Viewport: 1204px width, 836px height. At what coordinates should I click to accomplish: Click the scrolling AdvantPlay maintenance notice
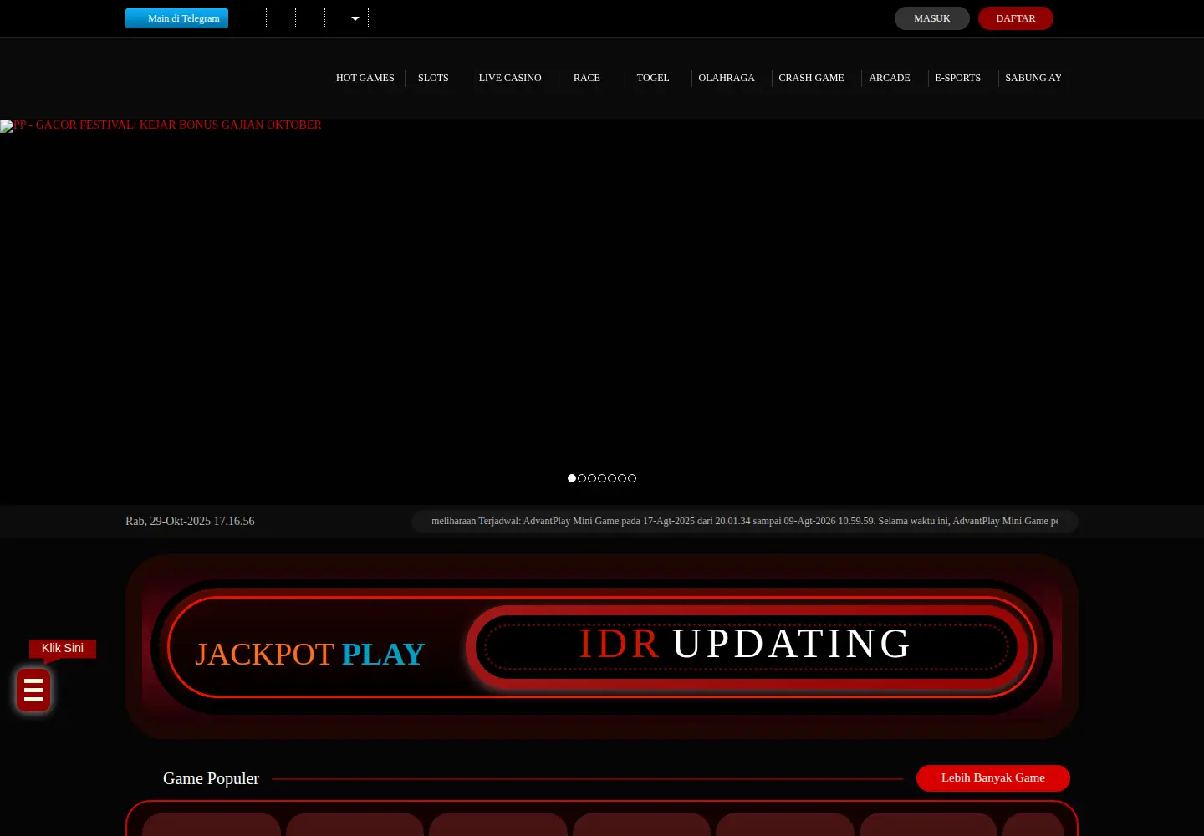click(744, 521)
